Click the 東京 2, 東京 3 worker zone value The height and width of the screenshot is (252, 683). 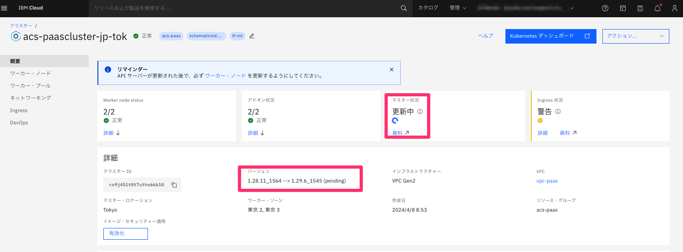pyautogui.click(x=264, y=210)
